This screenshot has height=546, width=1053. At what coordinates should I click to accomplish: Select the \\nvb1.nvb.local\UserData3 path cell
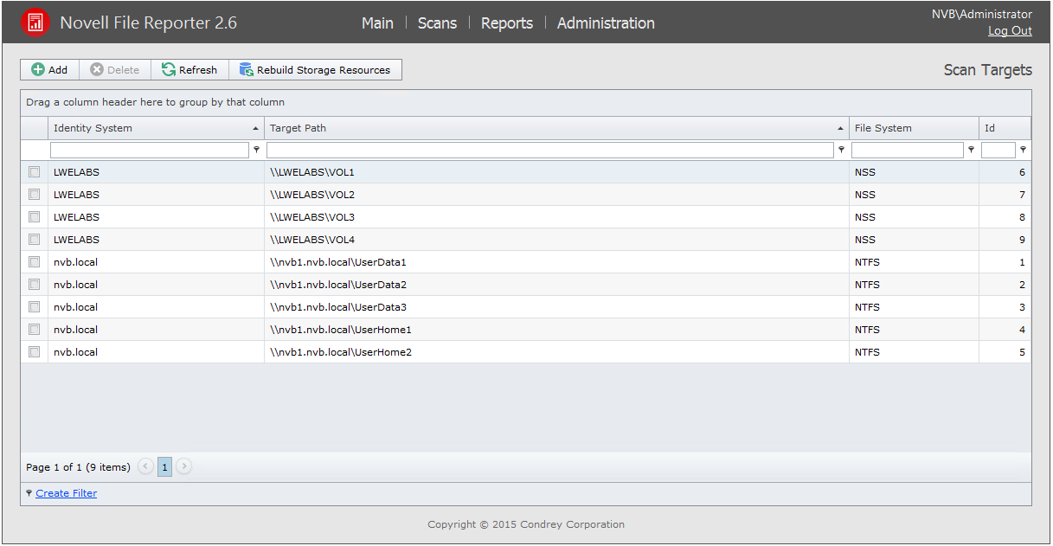point(556,307)
